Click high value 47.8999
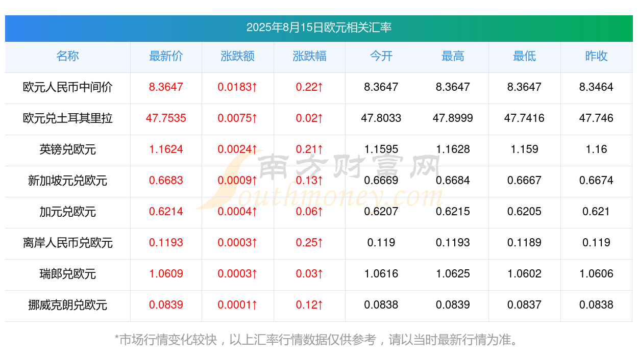This screenshot has height=356, width=638. 453,118
